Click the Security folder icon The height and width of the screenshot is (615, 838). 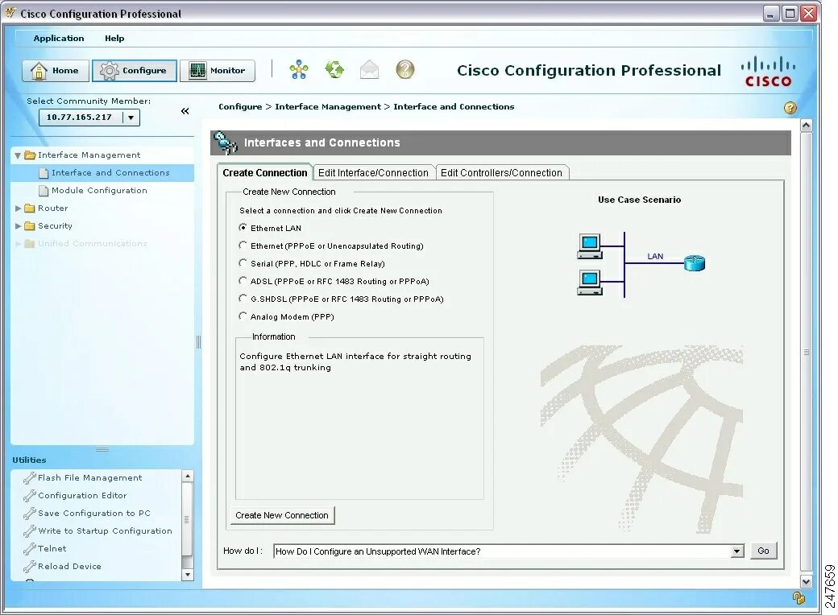coord(30,226)
